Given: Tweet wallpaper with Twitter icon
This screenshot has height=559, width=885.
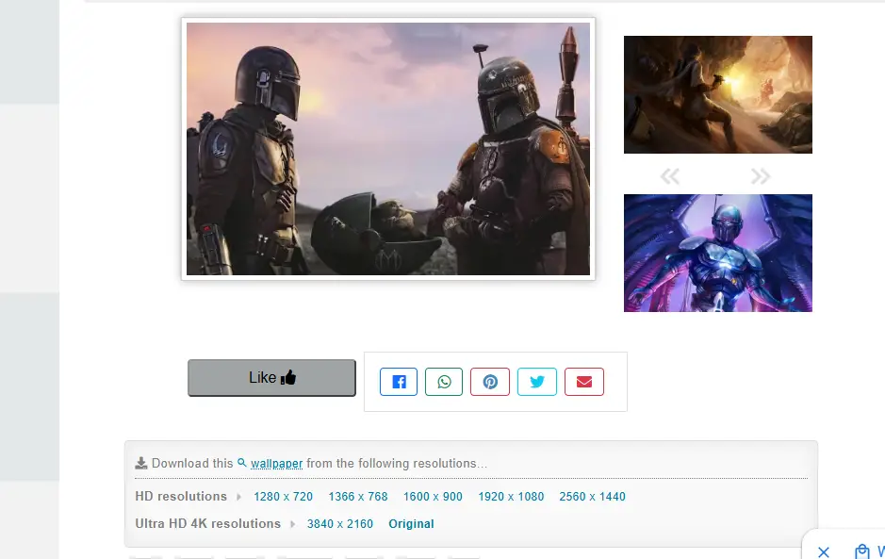Looking at the screenshot, I should pyautogui.click(x=537, y=382).
